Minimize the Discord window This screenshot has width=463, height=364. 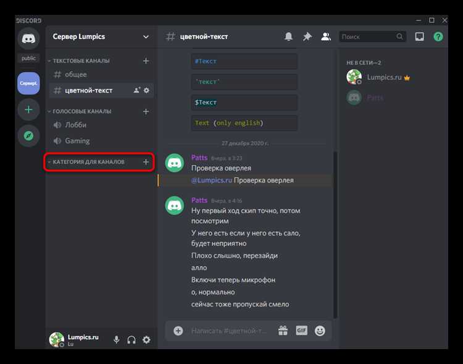(419, 20)
